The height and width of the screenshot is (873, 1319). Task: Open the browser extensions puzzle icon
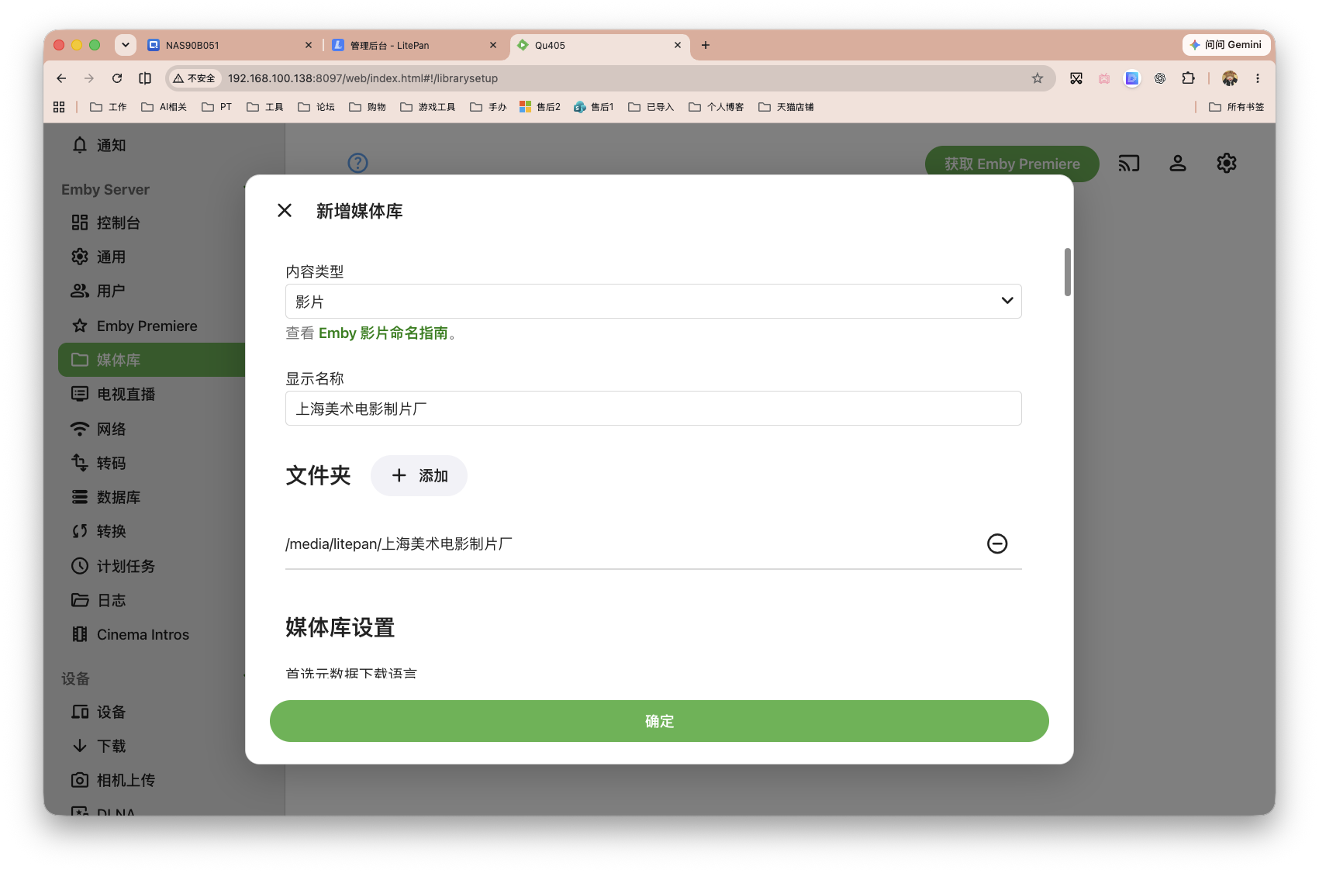click(1188, 78)
